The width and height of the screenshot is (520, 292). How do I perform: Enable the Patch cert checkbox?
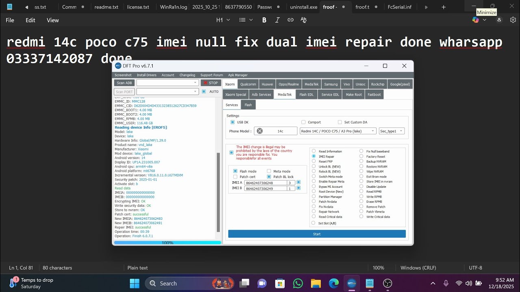point(235,177)
